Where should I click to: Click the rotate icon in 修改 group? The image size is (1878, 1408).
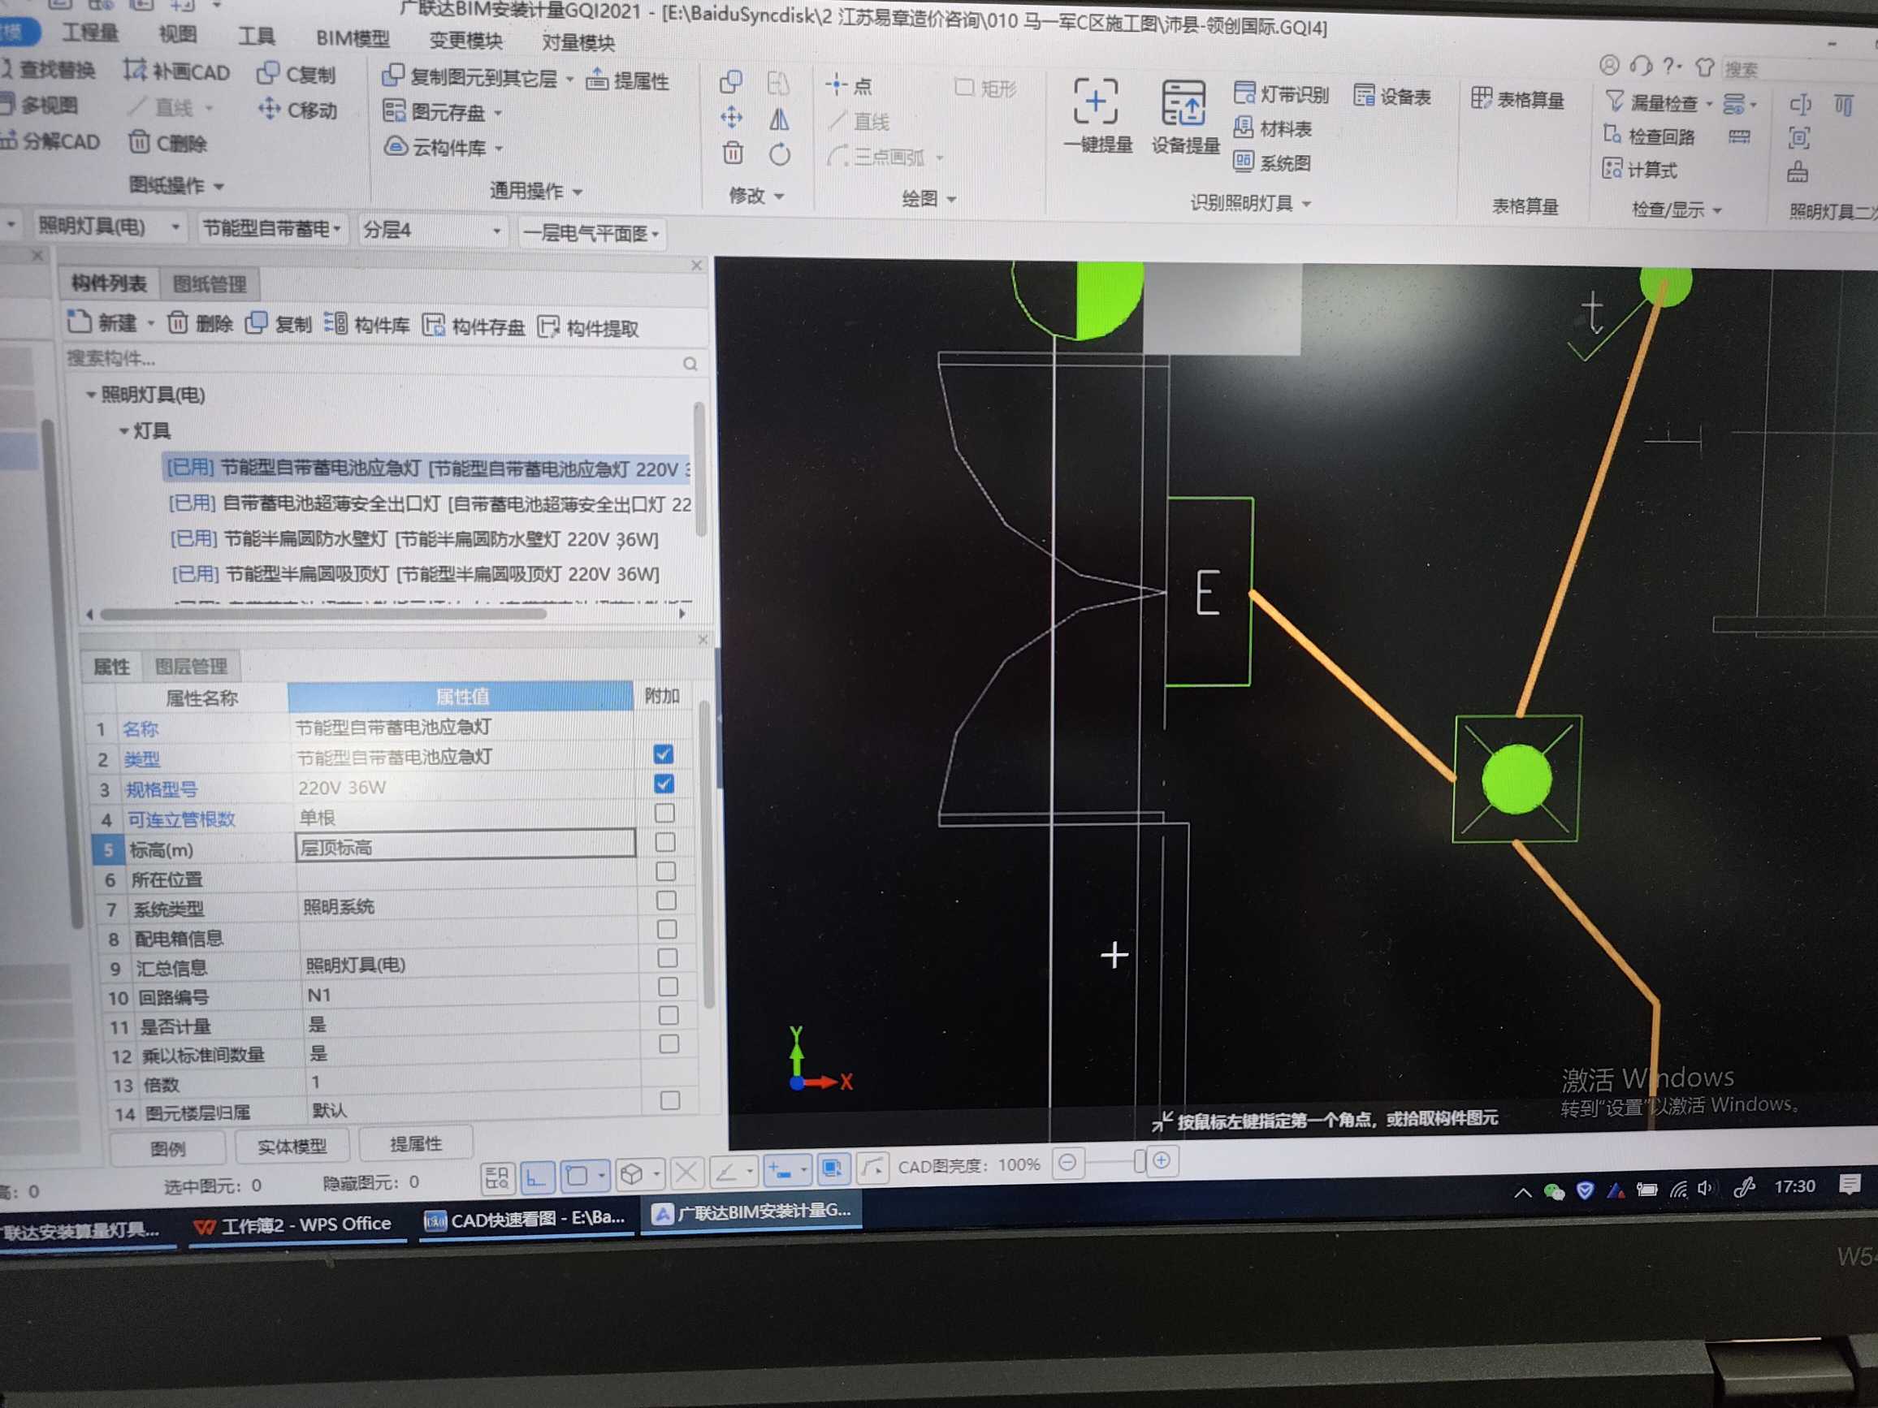point(780,154)
